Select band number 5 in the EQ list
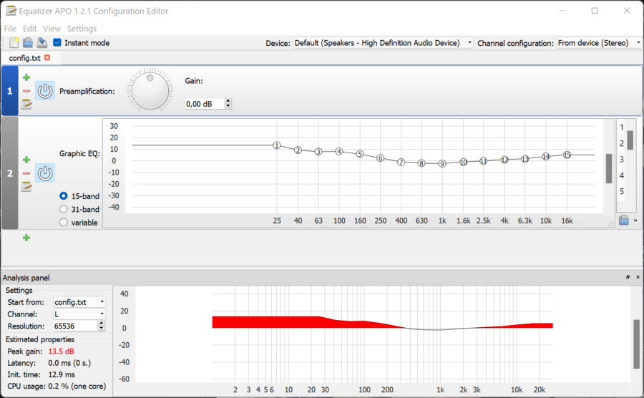The image size is (644, 398). [x=622, y=191]
